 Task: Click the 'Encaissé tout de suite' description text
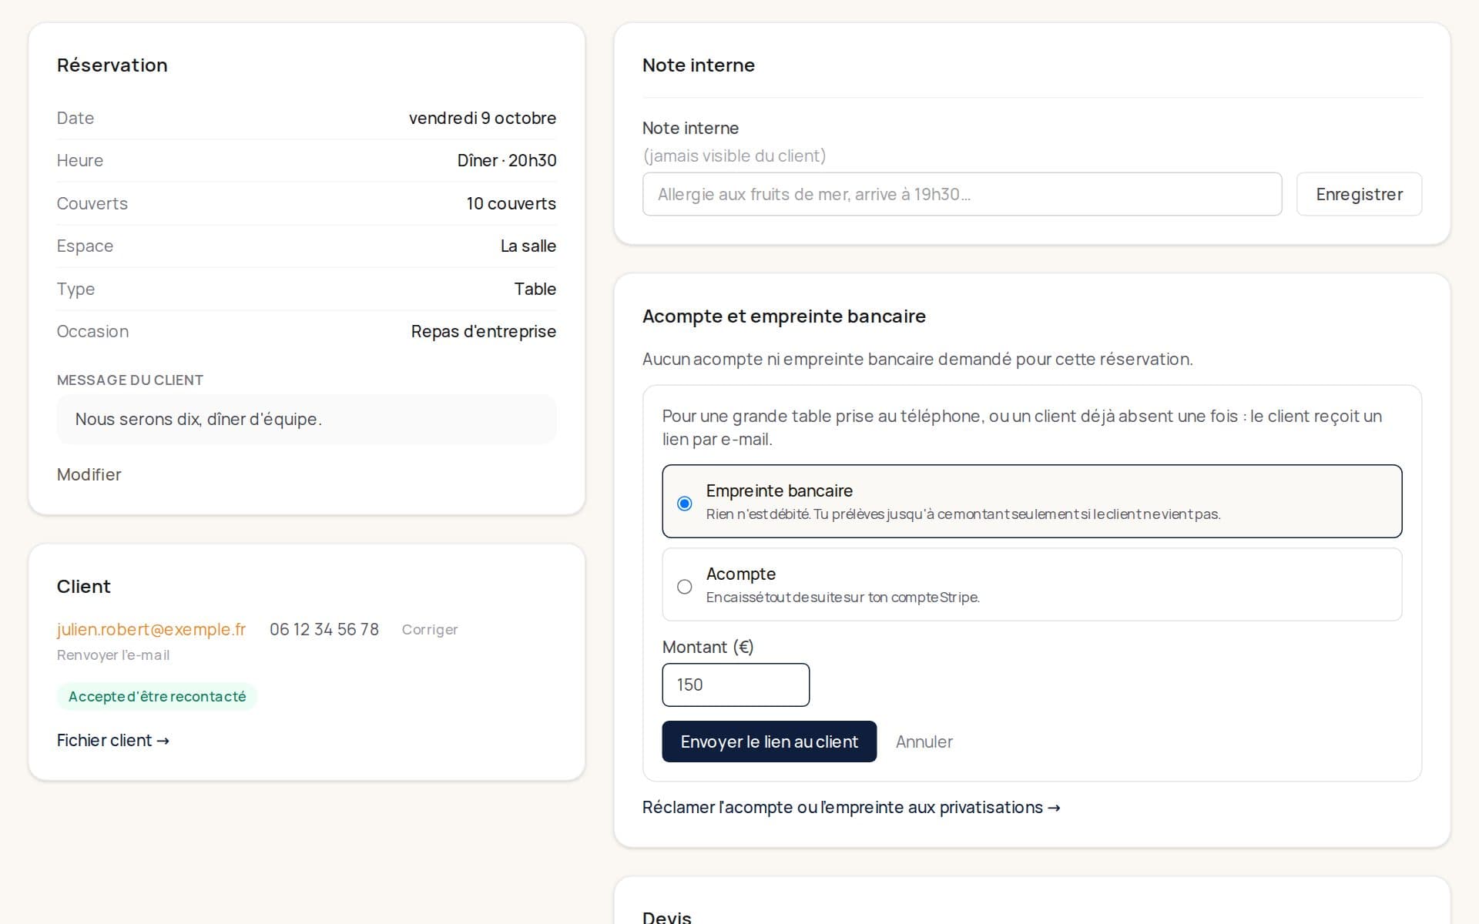[843, 597]
